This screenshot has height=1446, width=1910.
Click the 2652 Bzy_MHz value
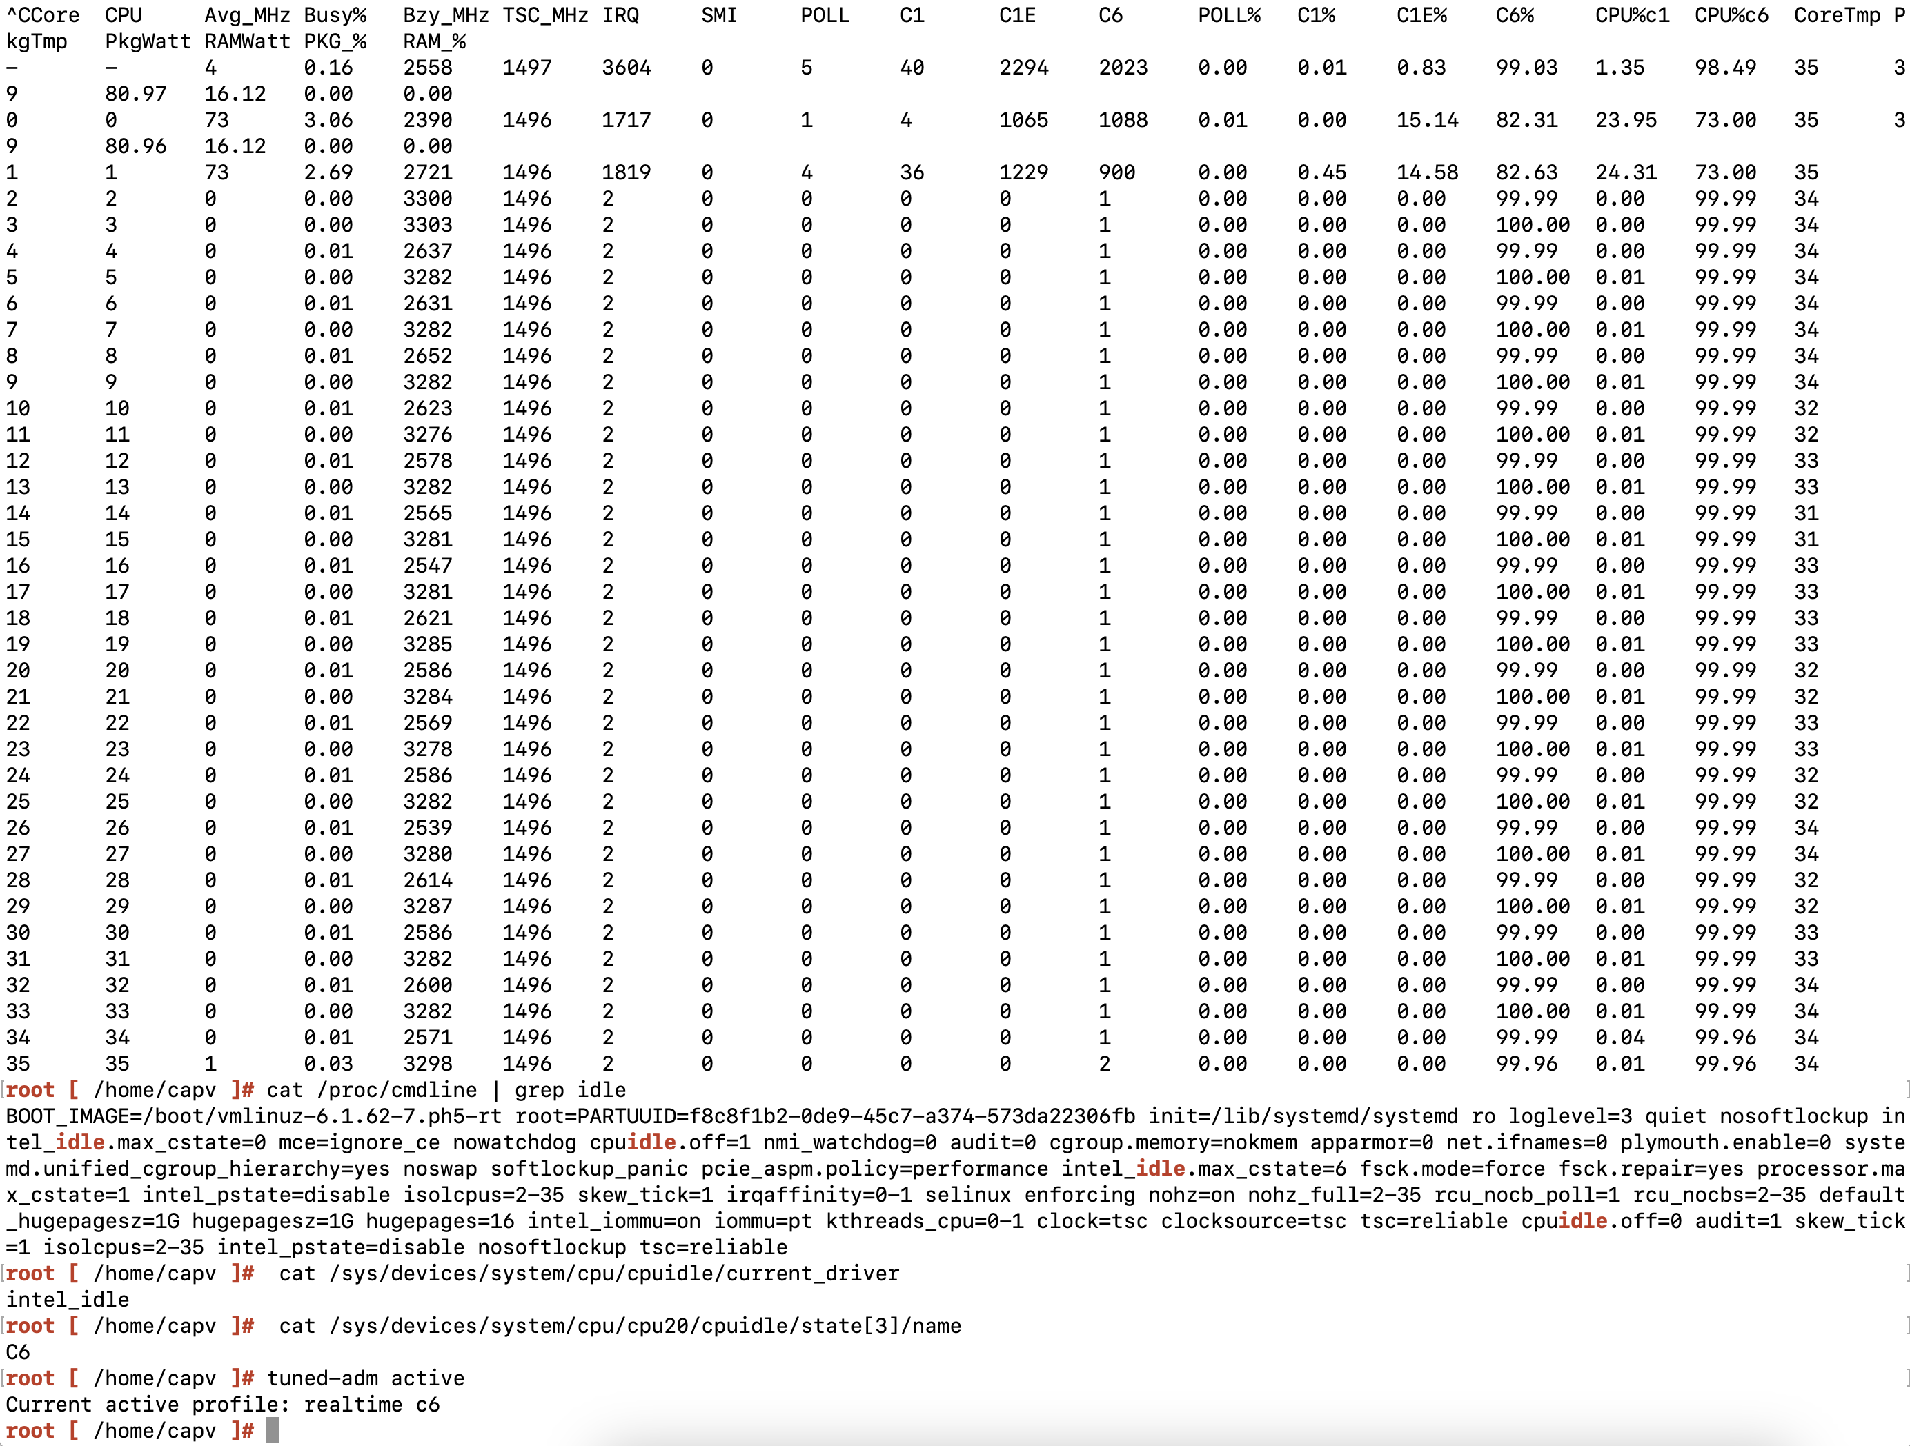click(x=427, y=357)
